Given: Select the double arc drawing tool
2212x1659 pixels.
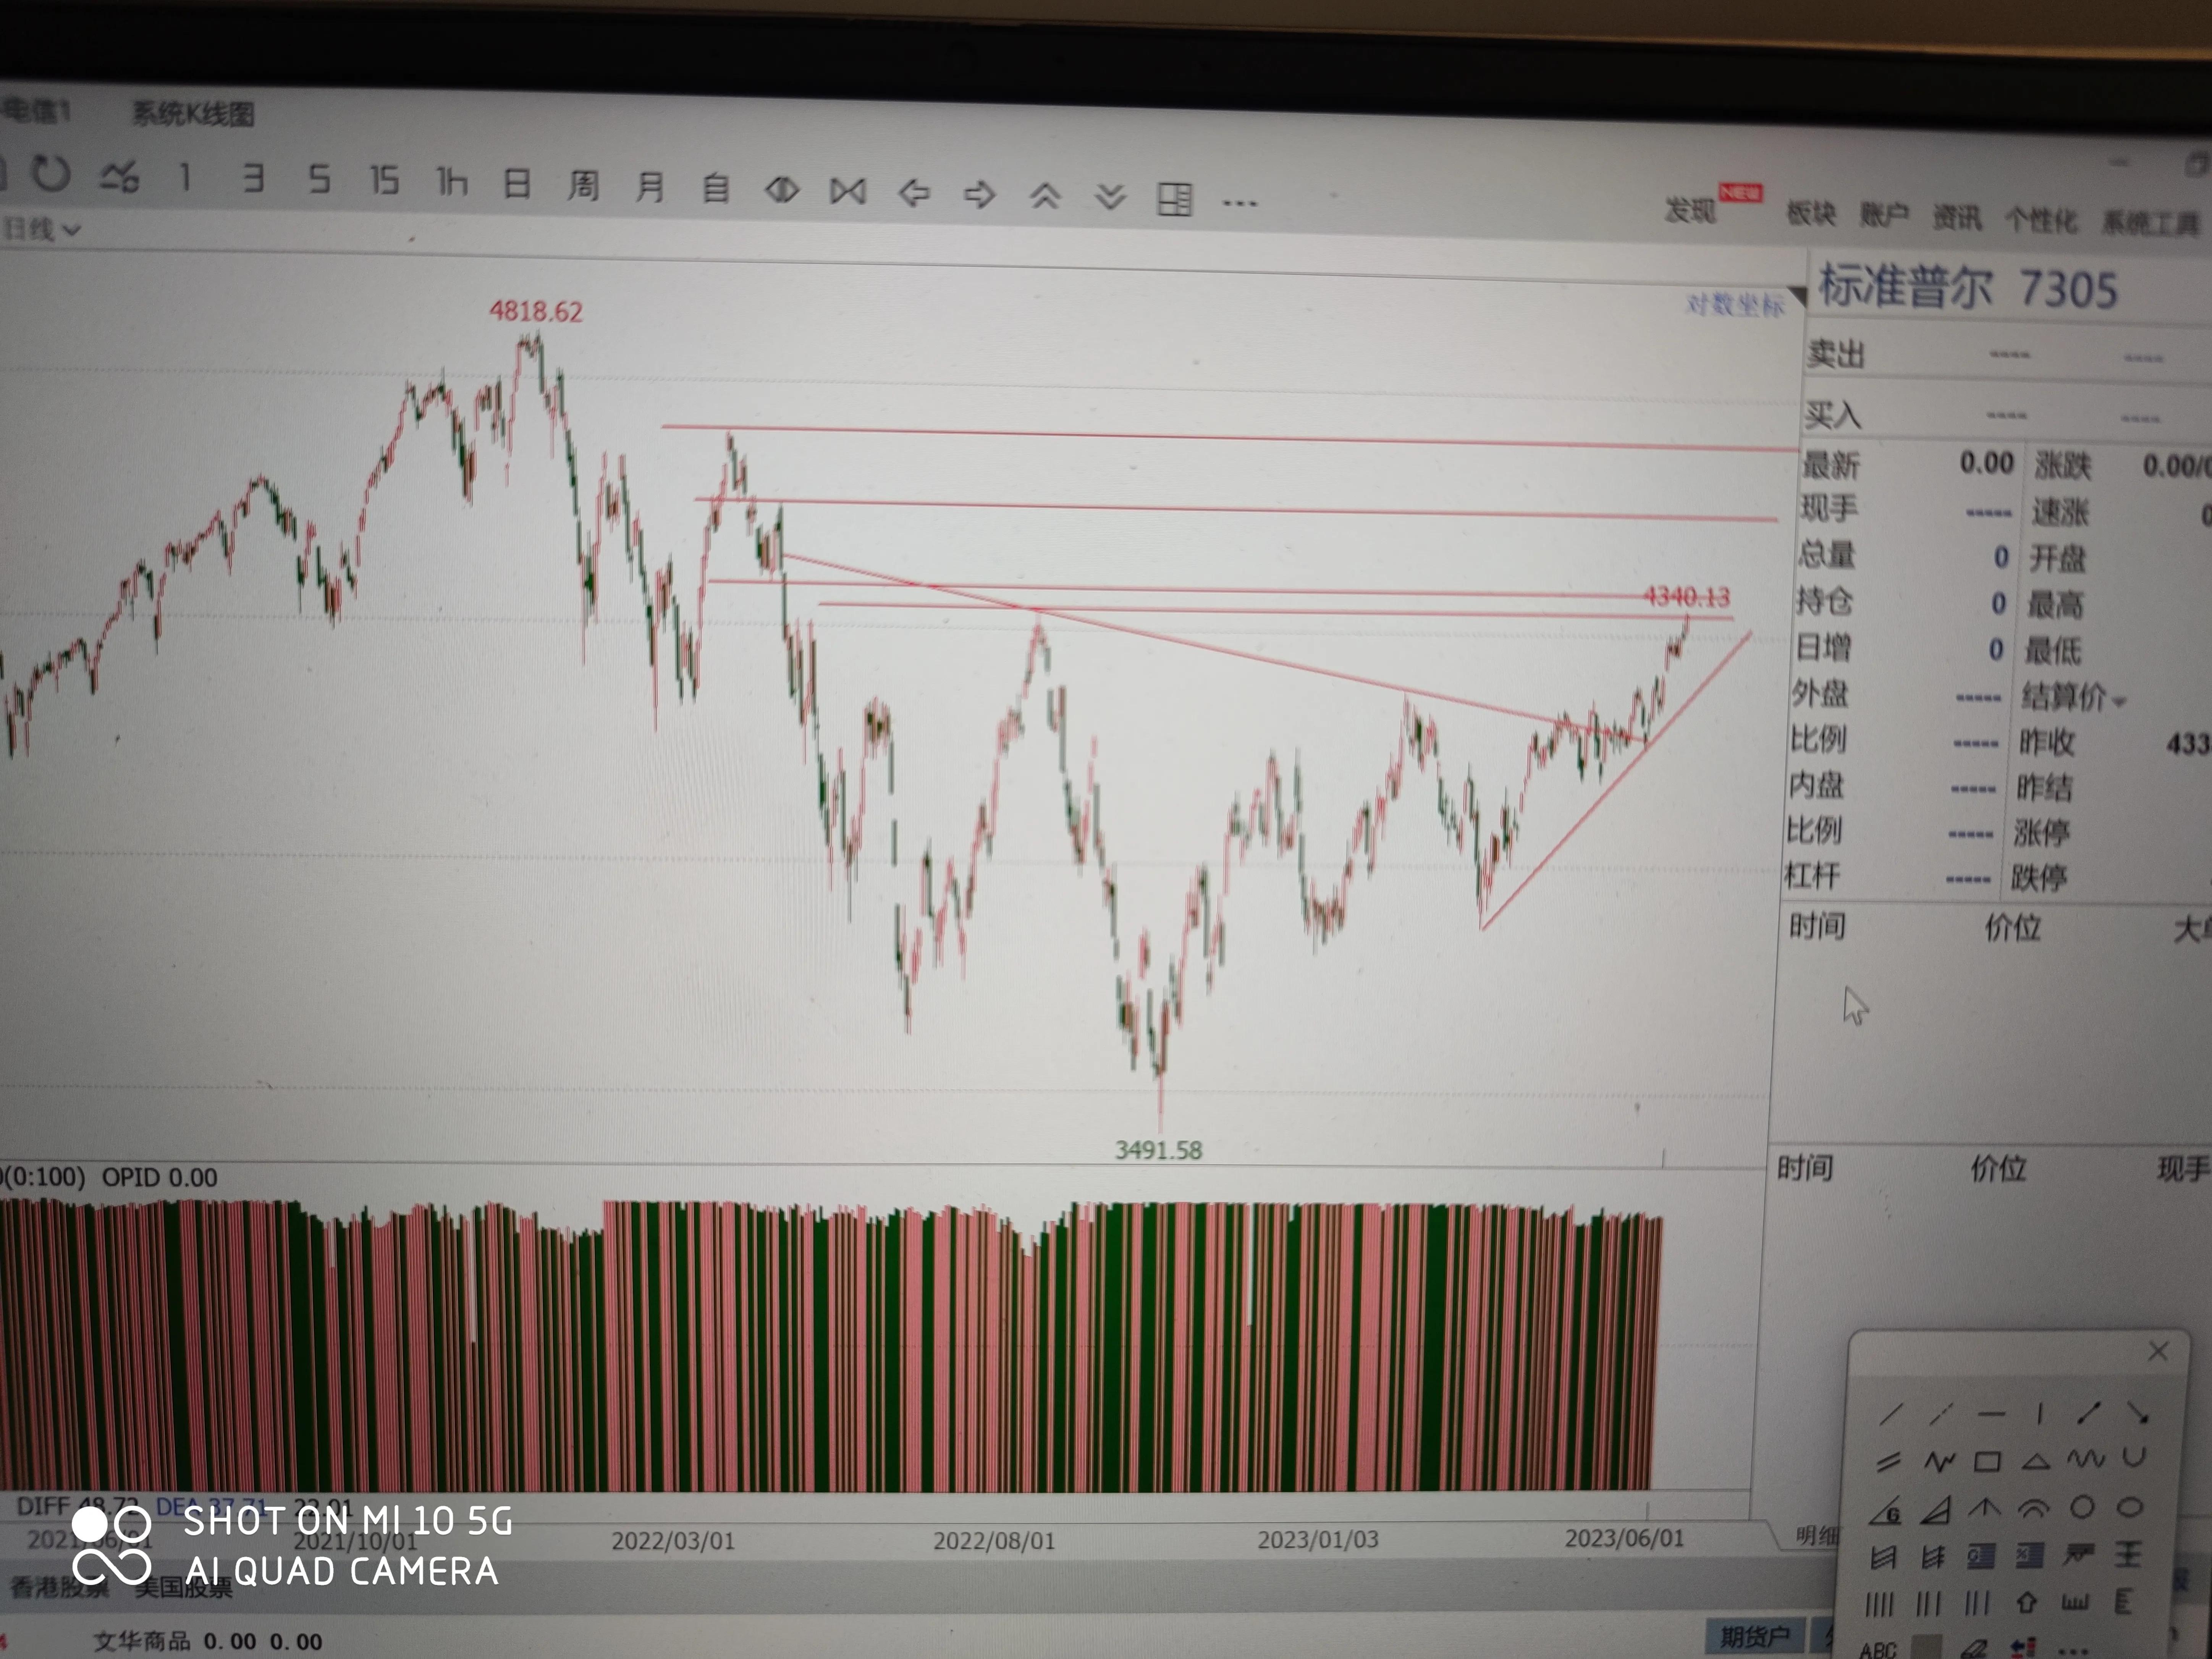Looking at the screenshot, I should tap(2034, 1508).
